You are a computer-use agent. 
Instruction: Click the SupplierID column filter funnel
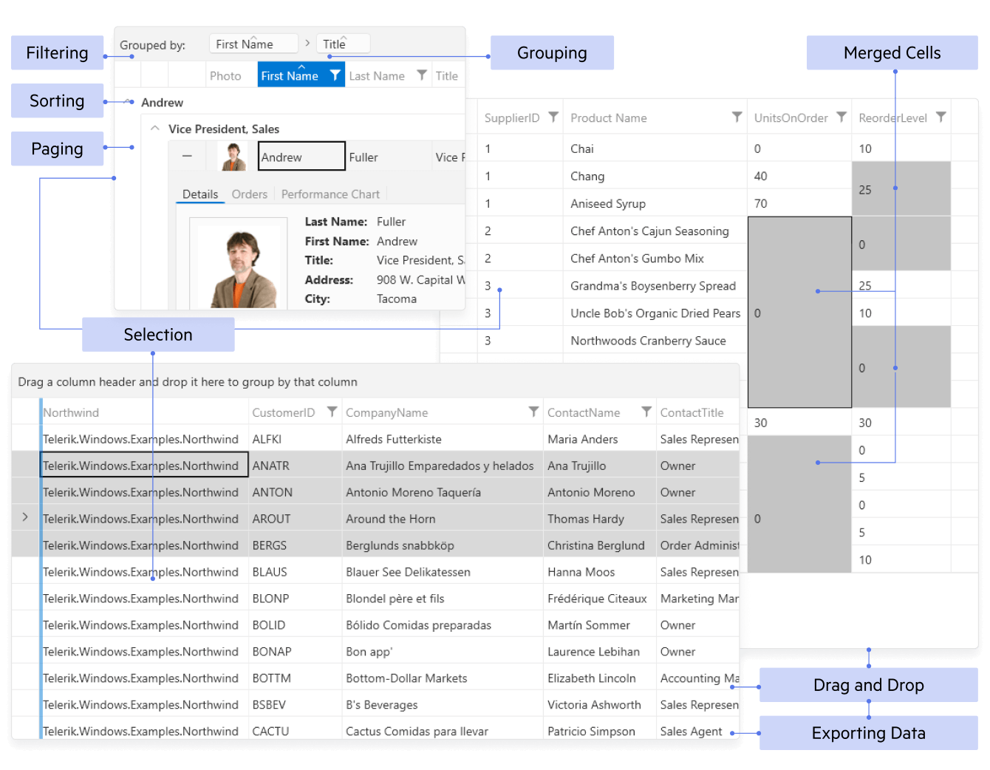553,117
